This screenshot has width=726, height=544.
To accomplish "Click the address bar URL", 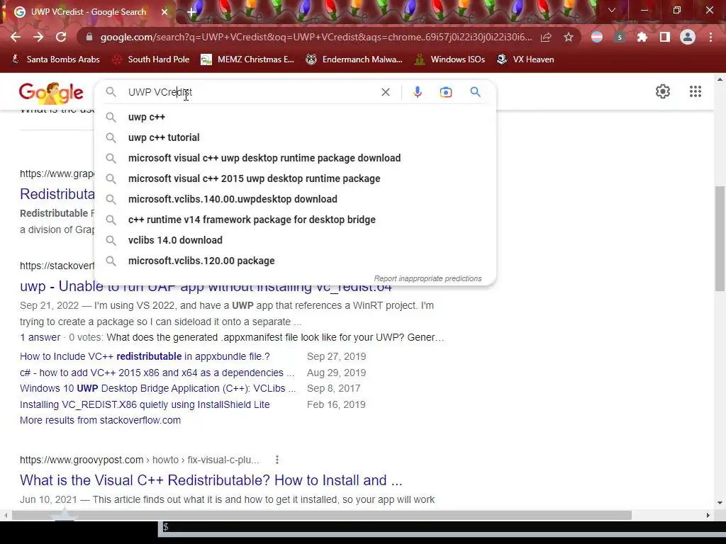I will [x=315, y=37].
